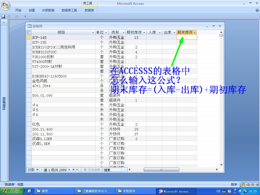
Task: Switch to Microsoft Access taskbar button
Action: pyautogui.click(x=176, y=191)
